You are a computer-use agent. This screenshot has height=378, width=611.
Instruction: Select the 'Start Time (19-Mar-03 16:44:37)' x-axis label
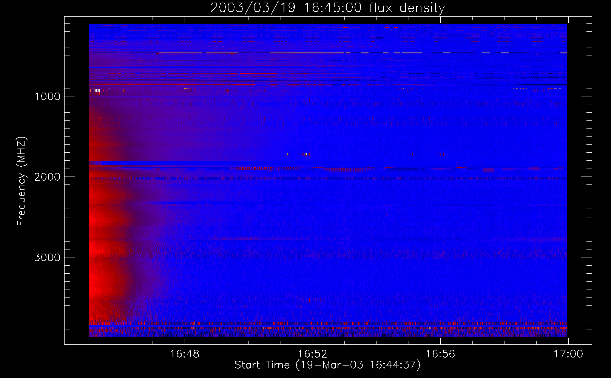[x=327, y=365]
